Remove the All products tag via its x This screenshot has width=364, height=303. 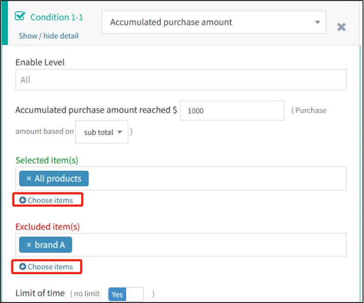click(x=28, y=179)
